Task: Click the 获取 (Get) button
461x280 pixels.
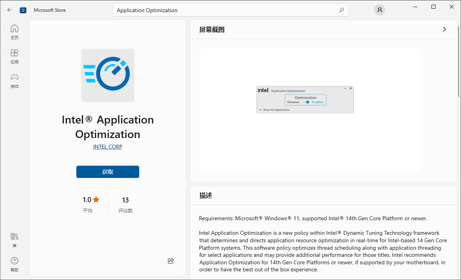Action: click(107, 172)
